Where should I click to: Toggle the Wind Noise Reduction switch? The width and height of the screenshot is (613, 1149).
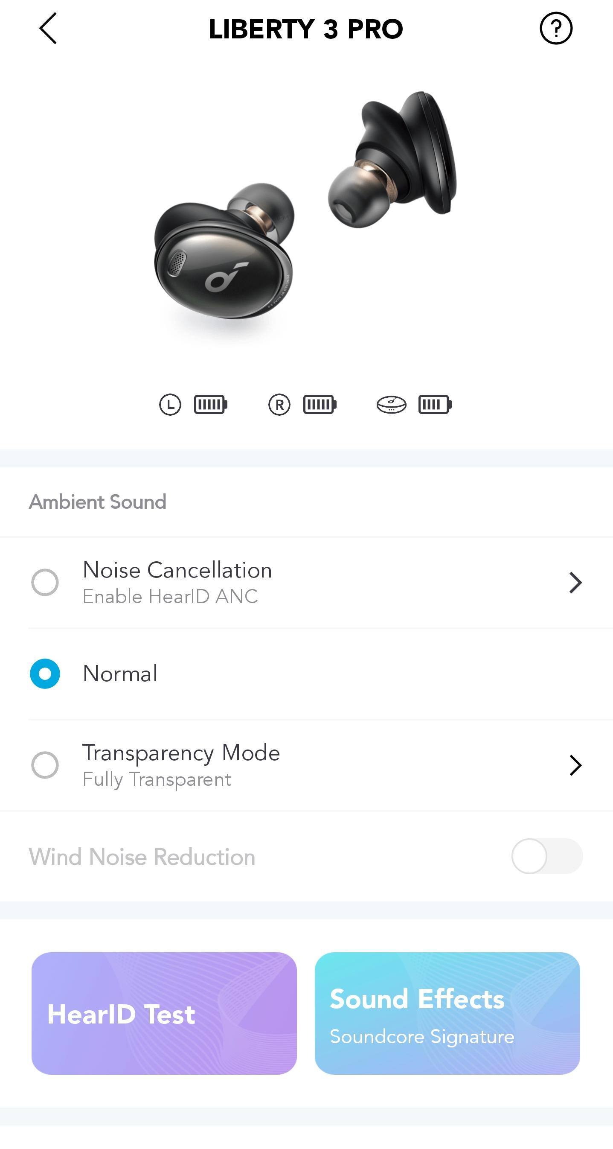point(546,856)
